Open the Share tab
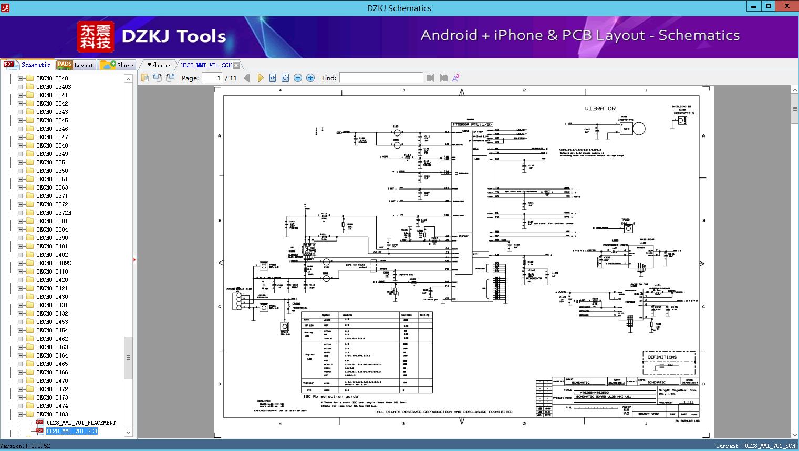Screen dimensions: 799x451 pos(117,65)
